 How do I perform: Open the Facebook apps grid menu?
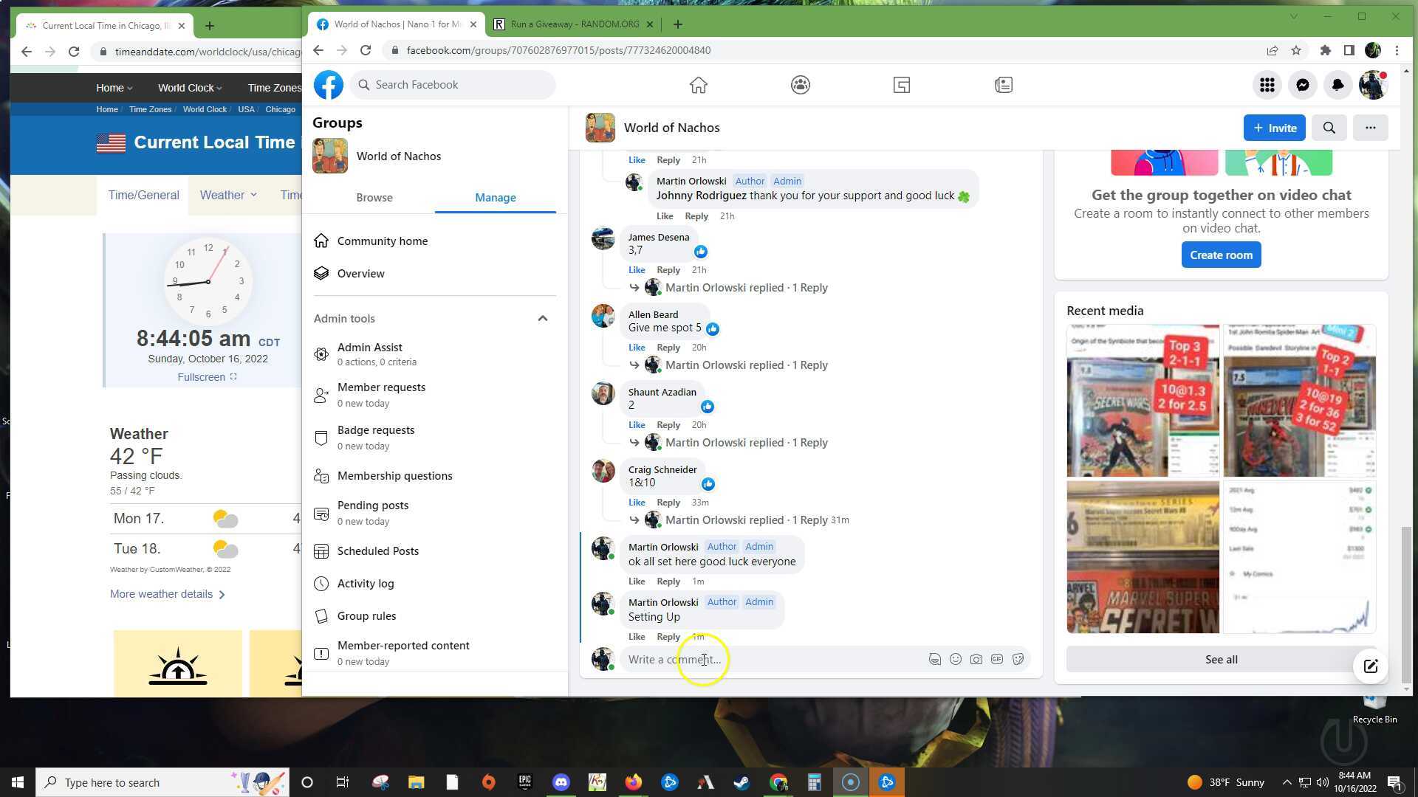pos(1267,85)
